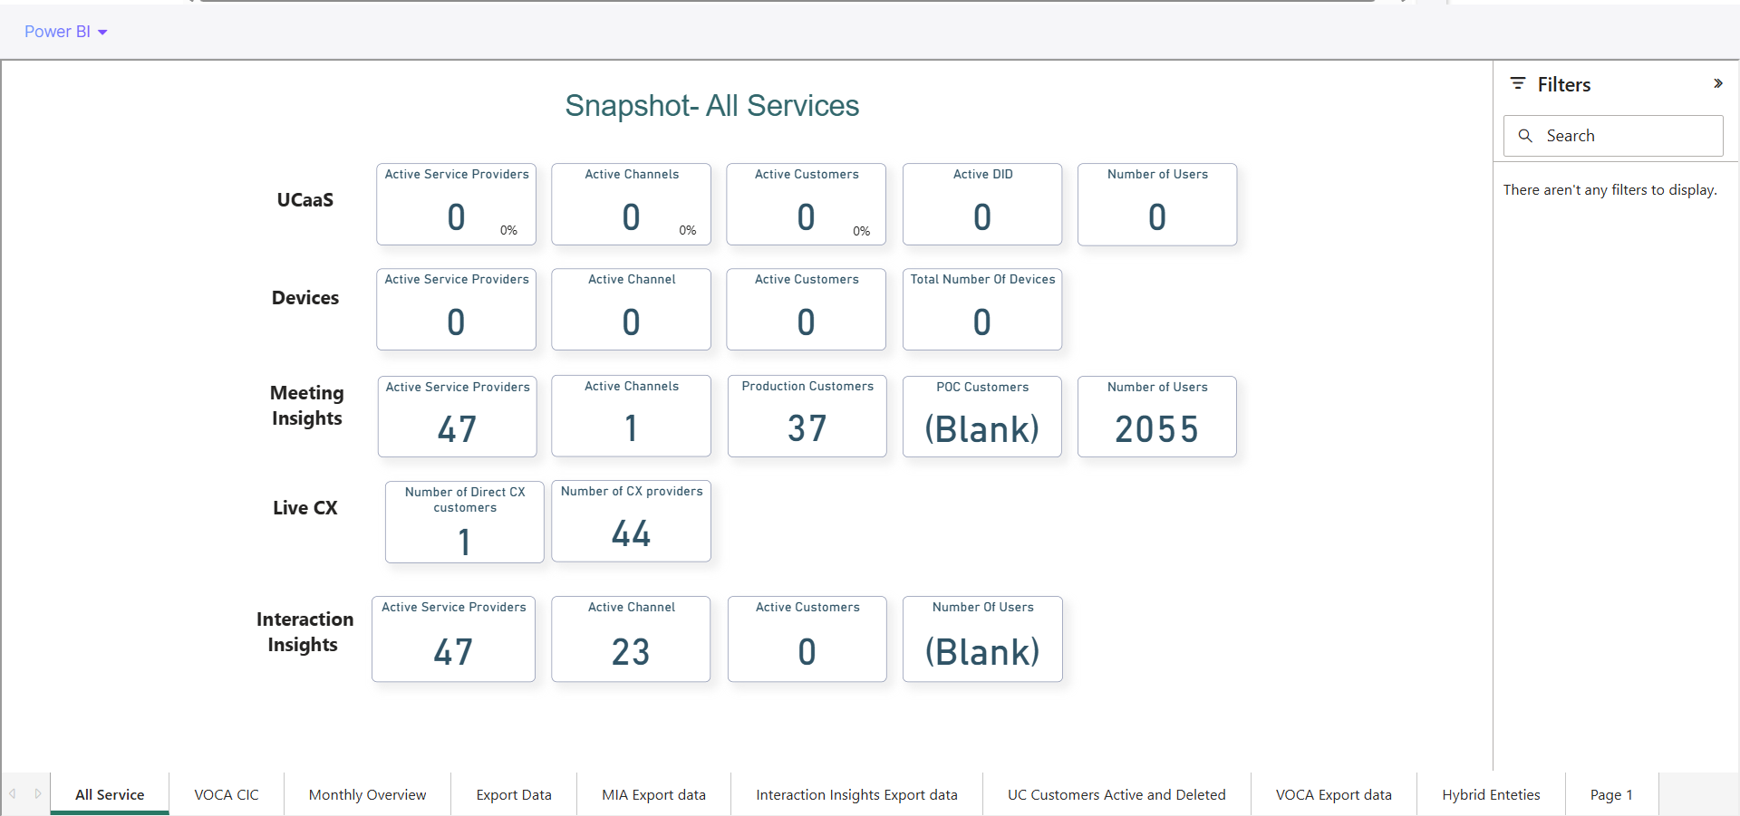Click the UCaaS Active DID card
1740x816 pixels.
click(x=982, y=204)
